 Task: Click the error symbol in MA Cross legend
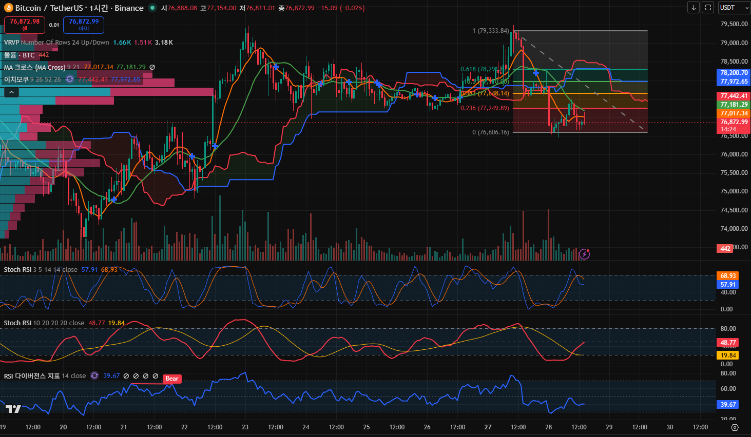click(x=152, y=67)
